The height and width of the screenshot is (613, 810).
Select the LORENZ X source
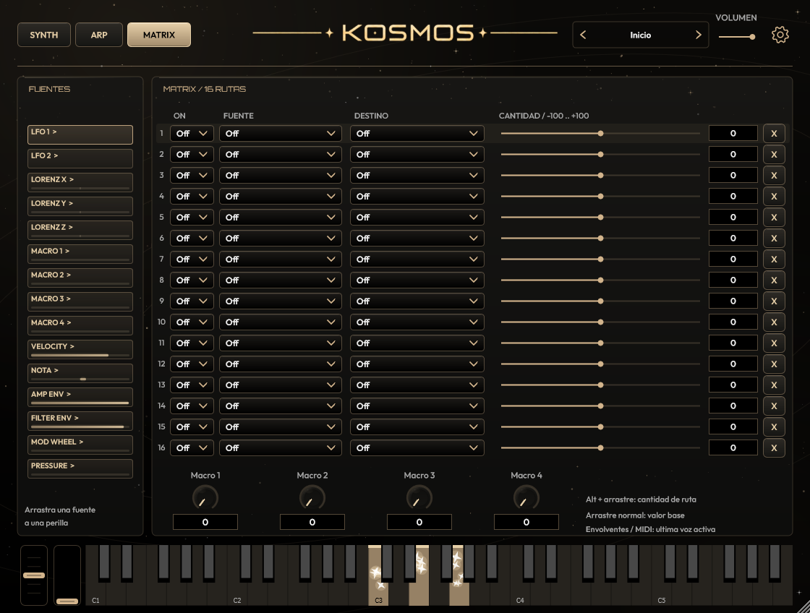[80, 182]
